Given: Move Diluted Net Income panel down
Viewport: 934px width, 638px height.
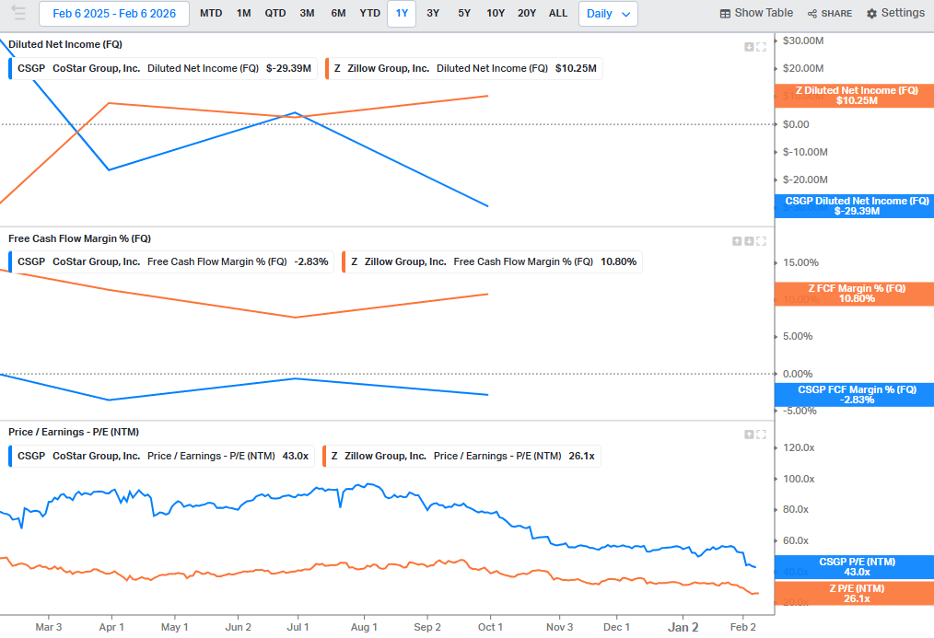Looking at the screenshot, I should coord(749,47).
